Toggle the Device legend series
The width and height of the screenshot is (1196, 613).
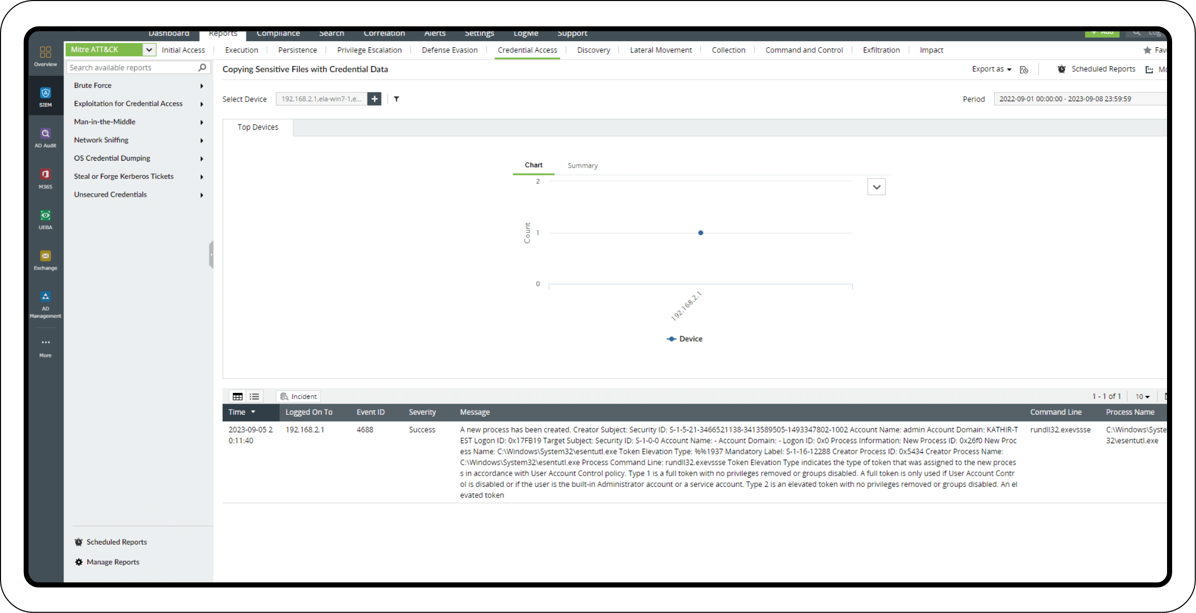tap(684, 339)
